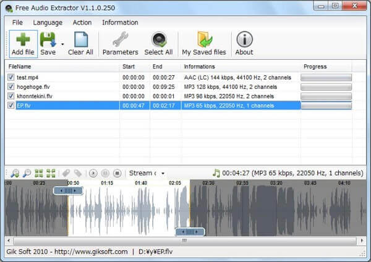This screenshot has width=371, height=262.
Task: Pause audio playback in waveform toolbar
Action: (x=105, y=173)
